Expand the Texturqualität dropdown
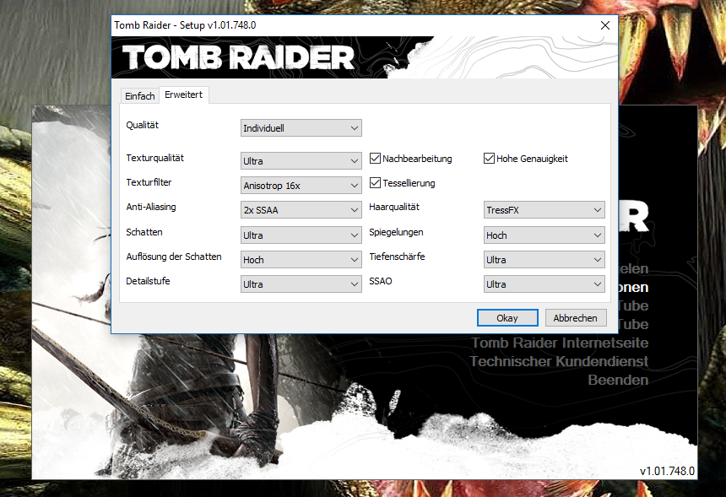Viewport: 726px width, 497px height. tap(301, 161)
